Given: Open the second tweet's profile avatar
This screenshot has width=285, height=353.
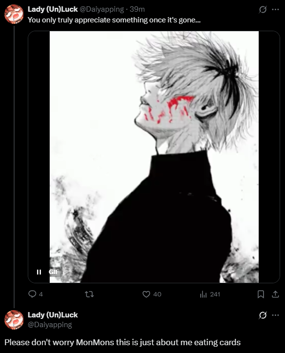Looking at the screenshot, I should (x=14, y=320).
